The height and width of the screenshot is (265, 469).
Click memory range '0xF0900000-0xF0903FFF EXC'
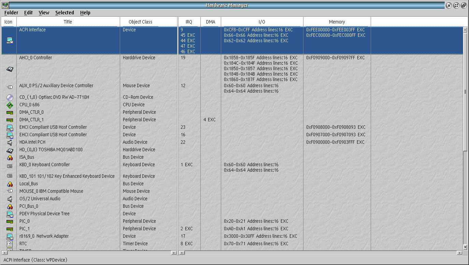pos(335,142)
